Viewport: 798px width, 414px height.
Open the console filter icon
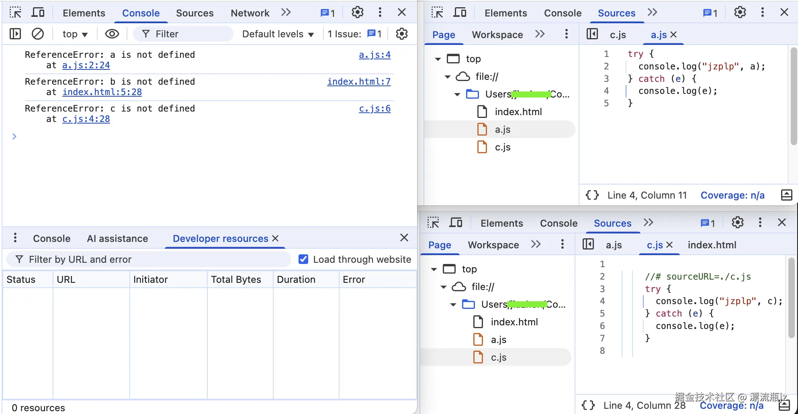click(x=145, y=34)
